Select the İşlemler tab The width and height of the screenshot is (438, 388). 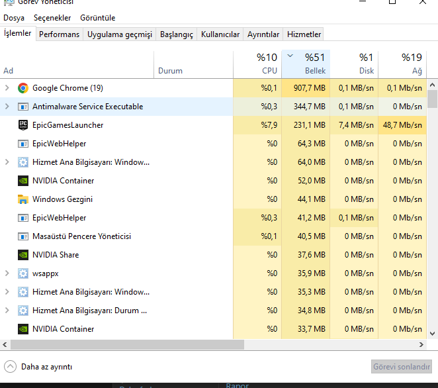(x=18, y=33)
